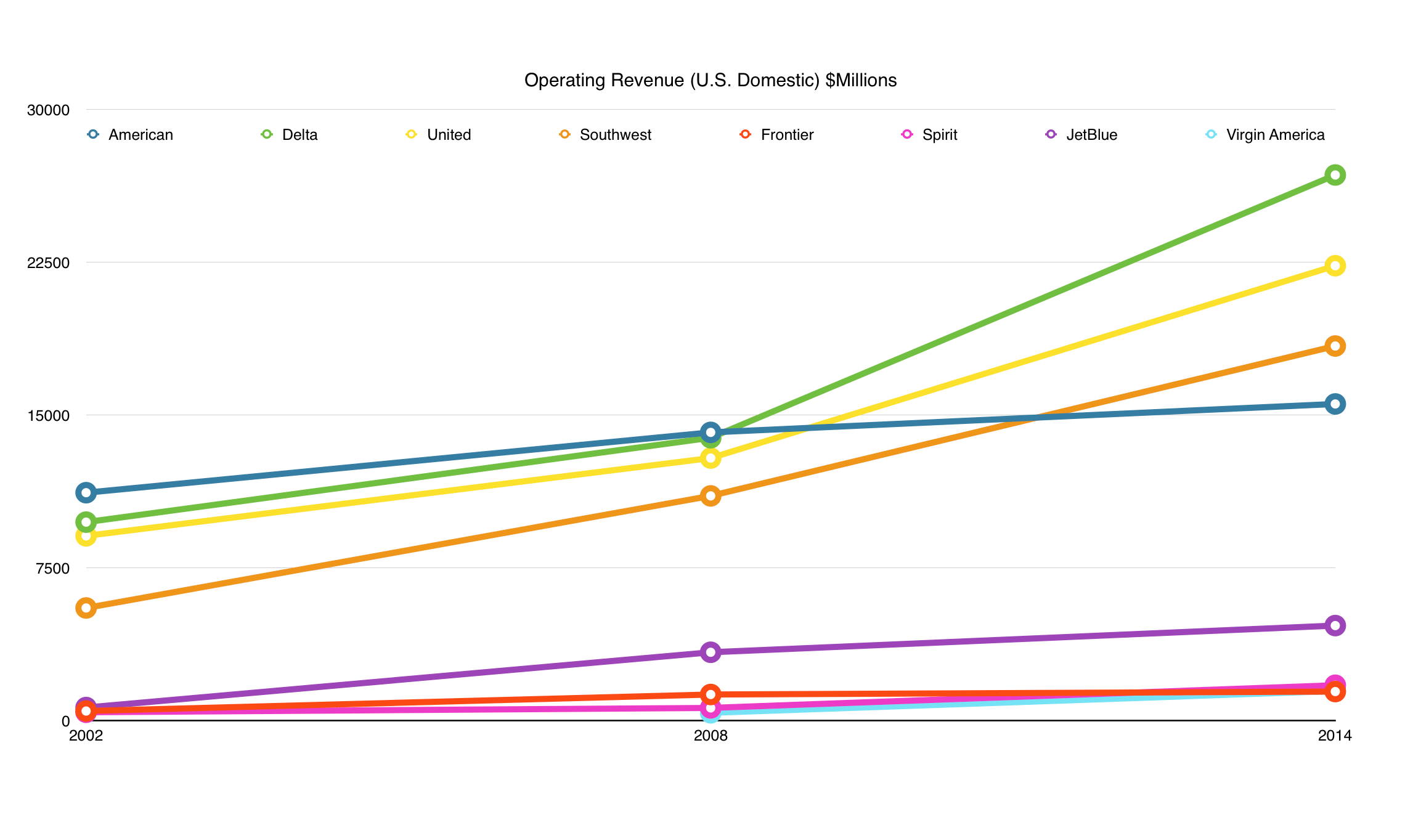Viewport: 1405px width, 833px height.
Task: Select the Spirit legend marker
Action: coord(907,134)
